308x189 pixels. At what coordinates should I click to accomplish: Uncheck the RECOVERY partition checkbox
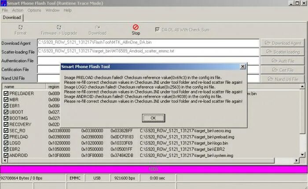[x=6, y=125]
